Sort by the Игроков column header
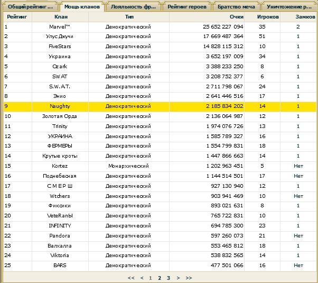This screenshot has width=318, height=283. click(268, 17)
